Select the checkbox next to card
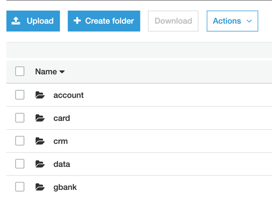The width and height of the screenshot is (272, 201). coord(20,118)
